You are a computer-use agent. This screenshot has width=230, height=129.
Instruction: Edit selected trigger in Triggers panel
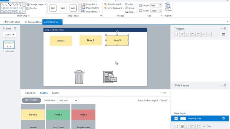click(x=182, y=34)
